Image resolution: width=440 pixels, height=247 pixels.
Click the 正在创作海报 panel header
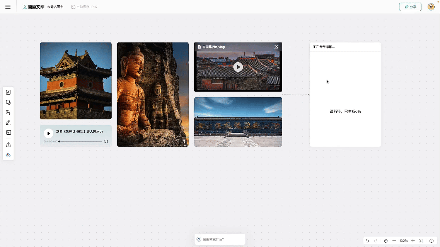coord(345,47)
